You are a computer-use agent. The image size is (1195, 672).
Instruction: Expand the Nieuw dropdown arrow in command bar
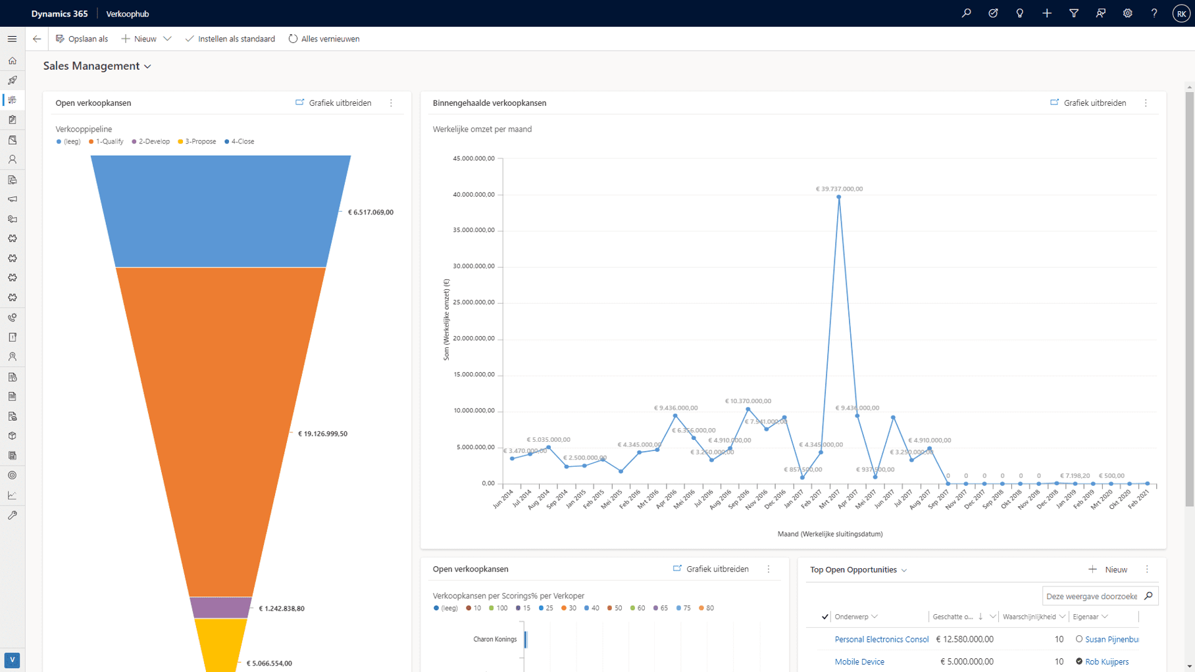pyautogui.click(x=167, y=39)
